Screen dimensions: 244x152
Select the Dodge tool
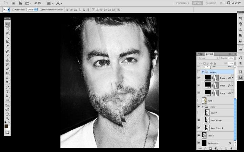coord(7,82)
